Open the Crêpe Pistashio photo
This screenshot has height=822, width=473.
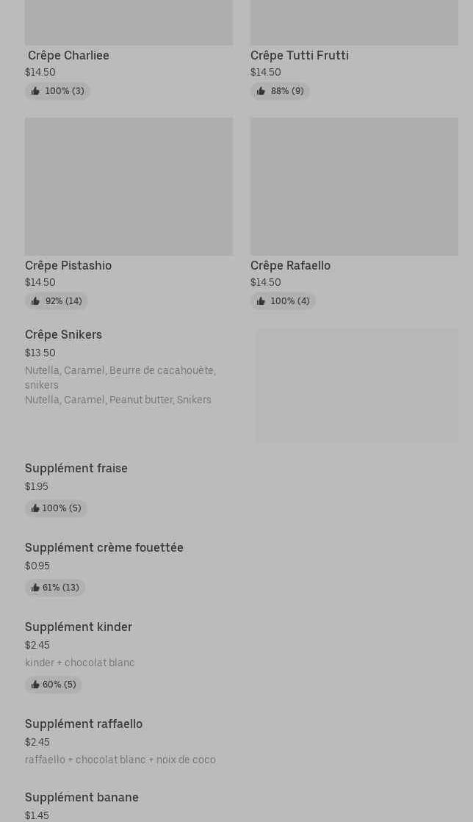tap(129, 187)
